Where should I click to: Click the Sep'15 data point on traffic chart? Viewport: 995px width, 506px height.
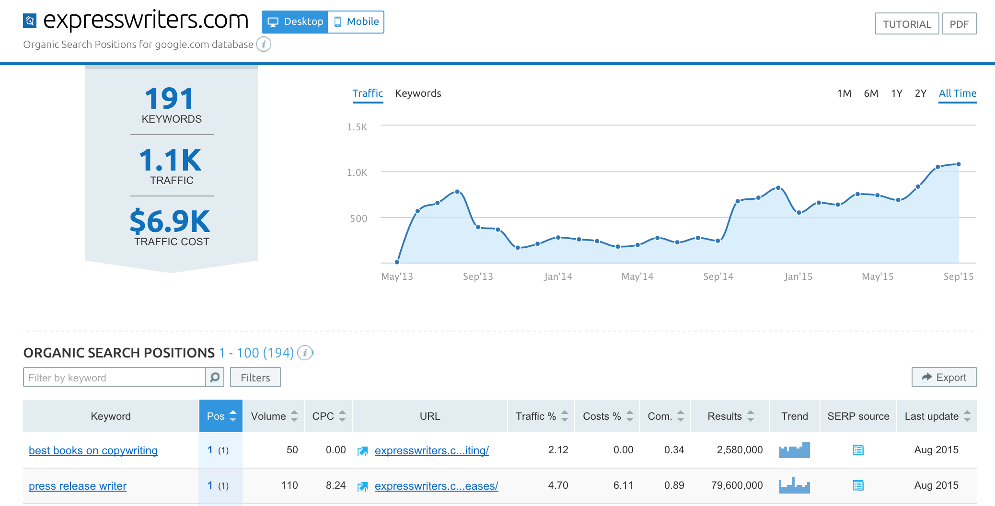pos(959,164)
